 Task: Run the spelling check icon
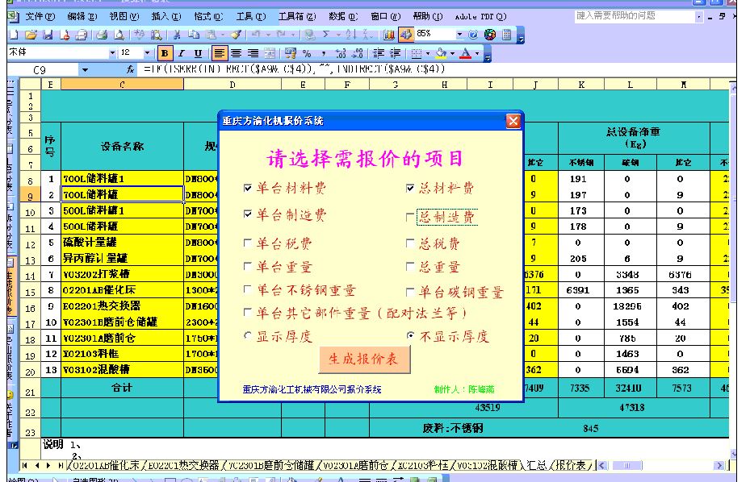(x=139, y=35)
